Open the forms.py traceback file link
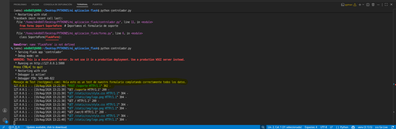 [68, 33]
